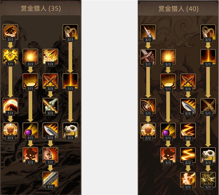Click the spinning warrior skill at top left
This screenshot has height=195, width=219.
click(x=10, y=32)
